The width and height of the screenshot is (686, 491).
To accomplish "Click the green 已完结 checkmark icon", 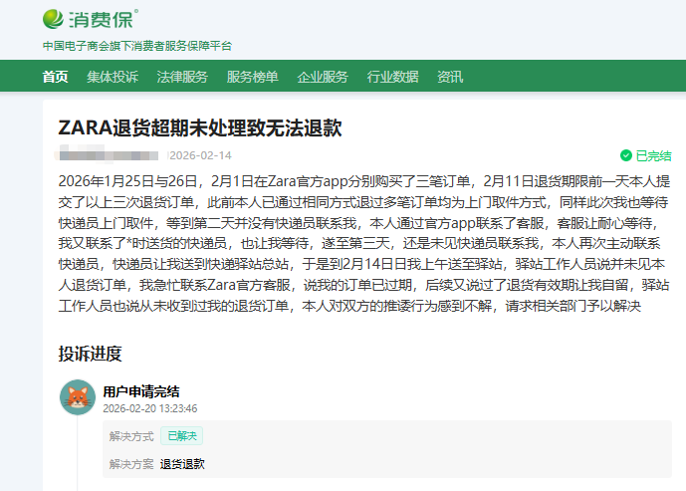I will (x=626, y=155).
